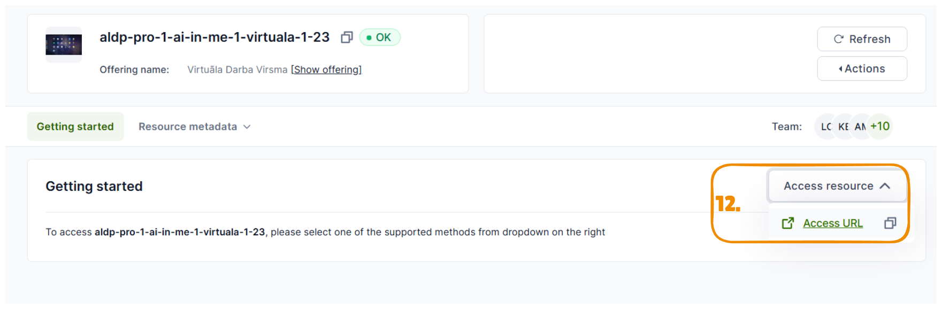Collapse the Access resource dropdown
Screen dimensions: 942x309
pyautogui.click(x=837, y=186)
